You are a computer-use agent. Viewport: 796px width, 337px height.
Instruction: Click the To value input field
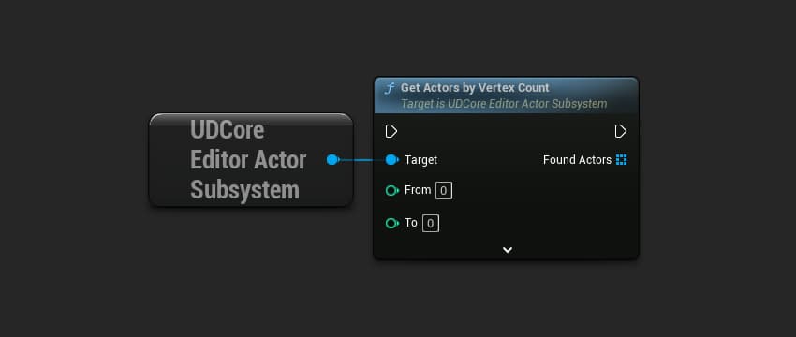(x=431, y=224)
